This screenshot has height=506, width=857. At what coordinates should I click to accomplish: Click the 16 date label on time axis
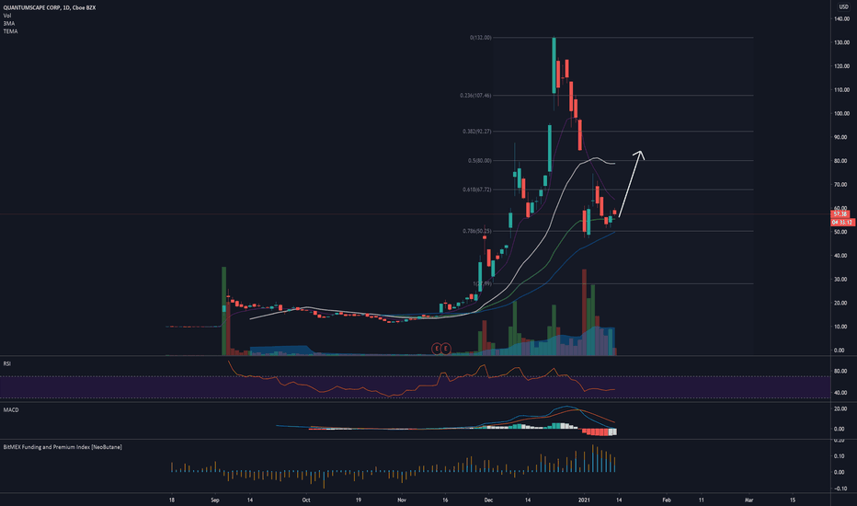pos(445,500)
